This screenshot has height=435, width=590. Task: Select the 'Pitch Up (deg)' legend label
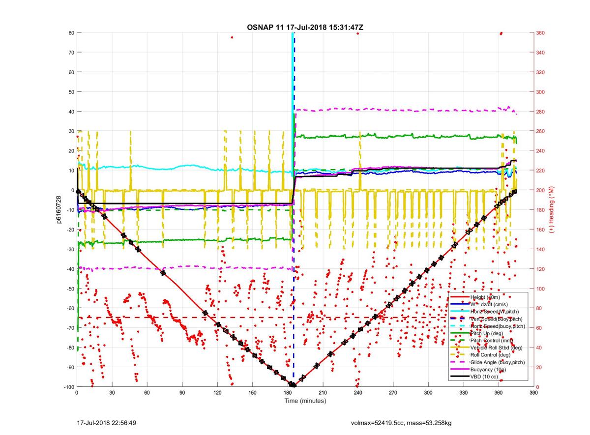click(487, 333)
